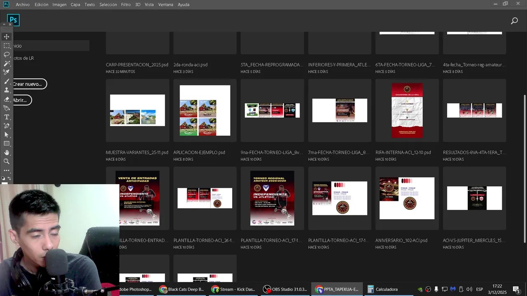Click the vertical scrollbar of recent files

click(x=525, y=169)
